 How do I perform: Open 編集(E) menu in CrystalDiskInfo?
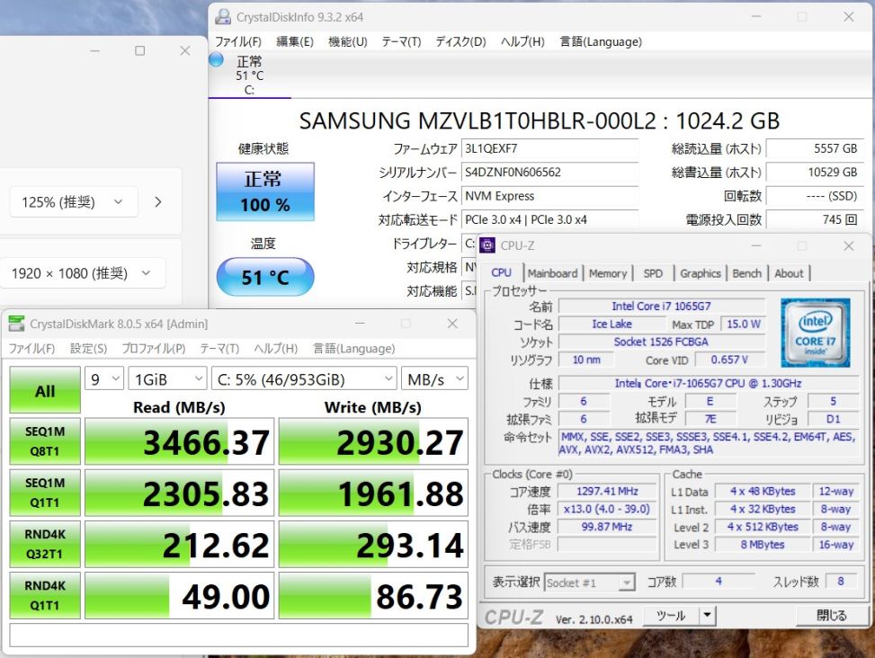tap(295, 42)
